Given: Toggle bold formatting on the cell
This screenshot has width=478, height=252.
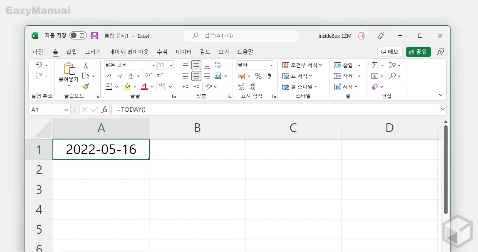Looking at the screenshot, I should coord(109,76).
